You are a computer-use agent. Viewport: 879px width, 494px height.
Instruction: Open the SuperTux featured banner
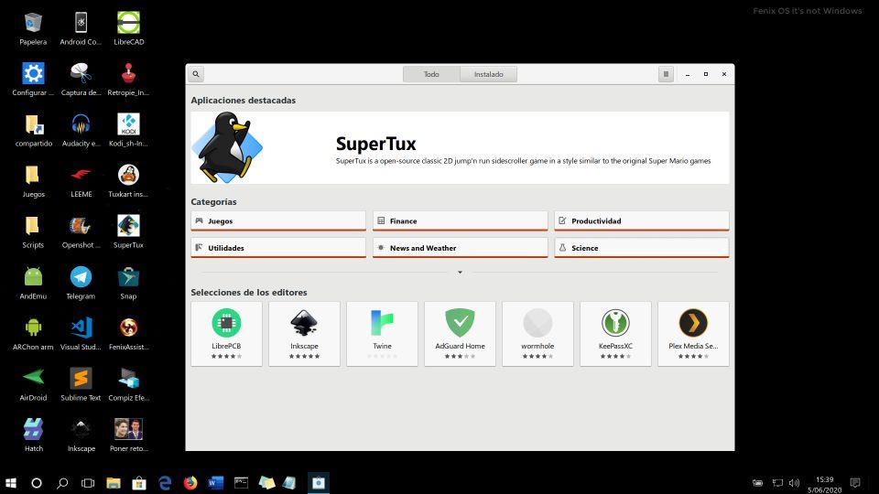(460, 148)
